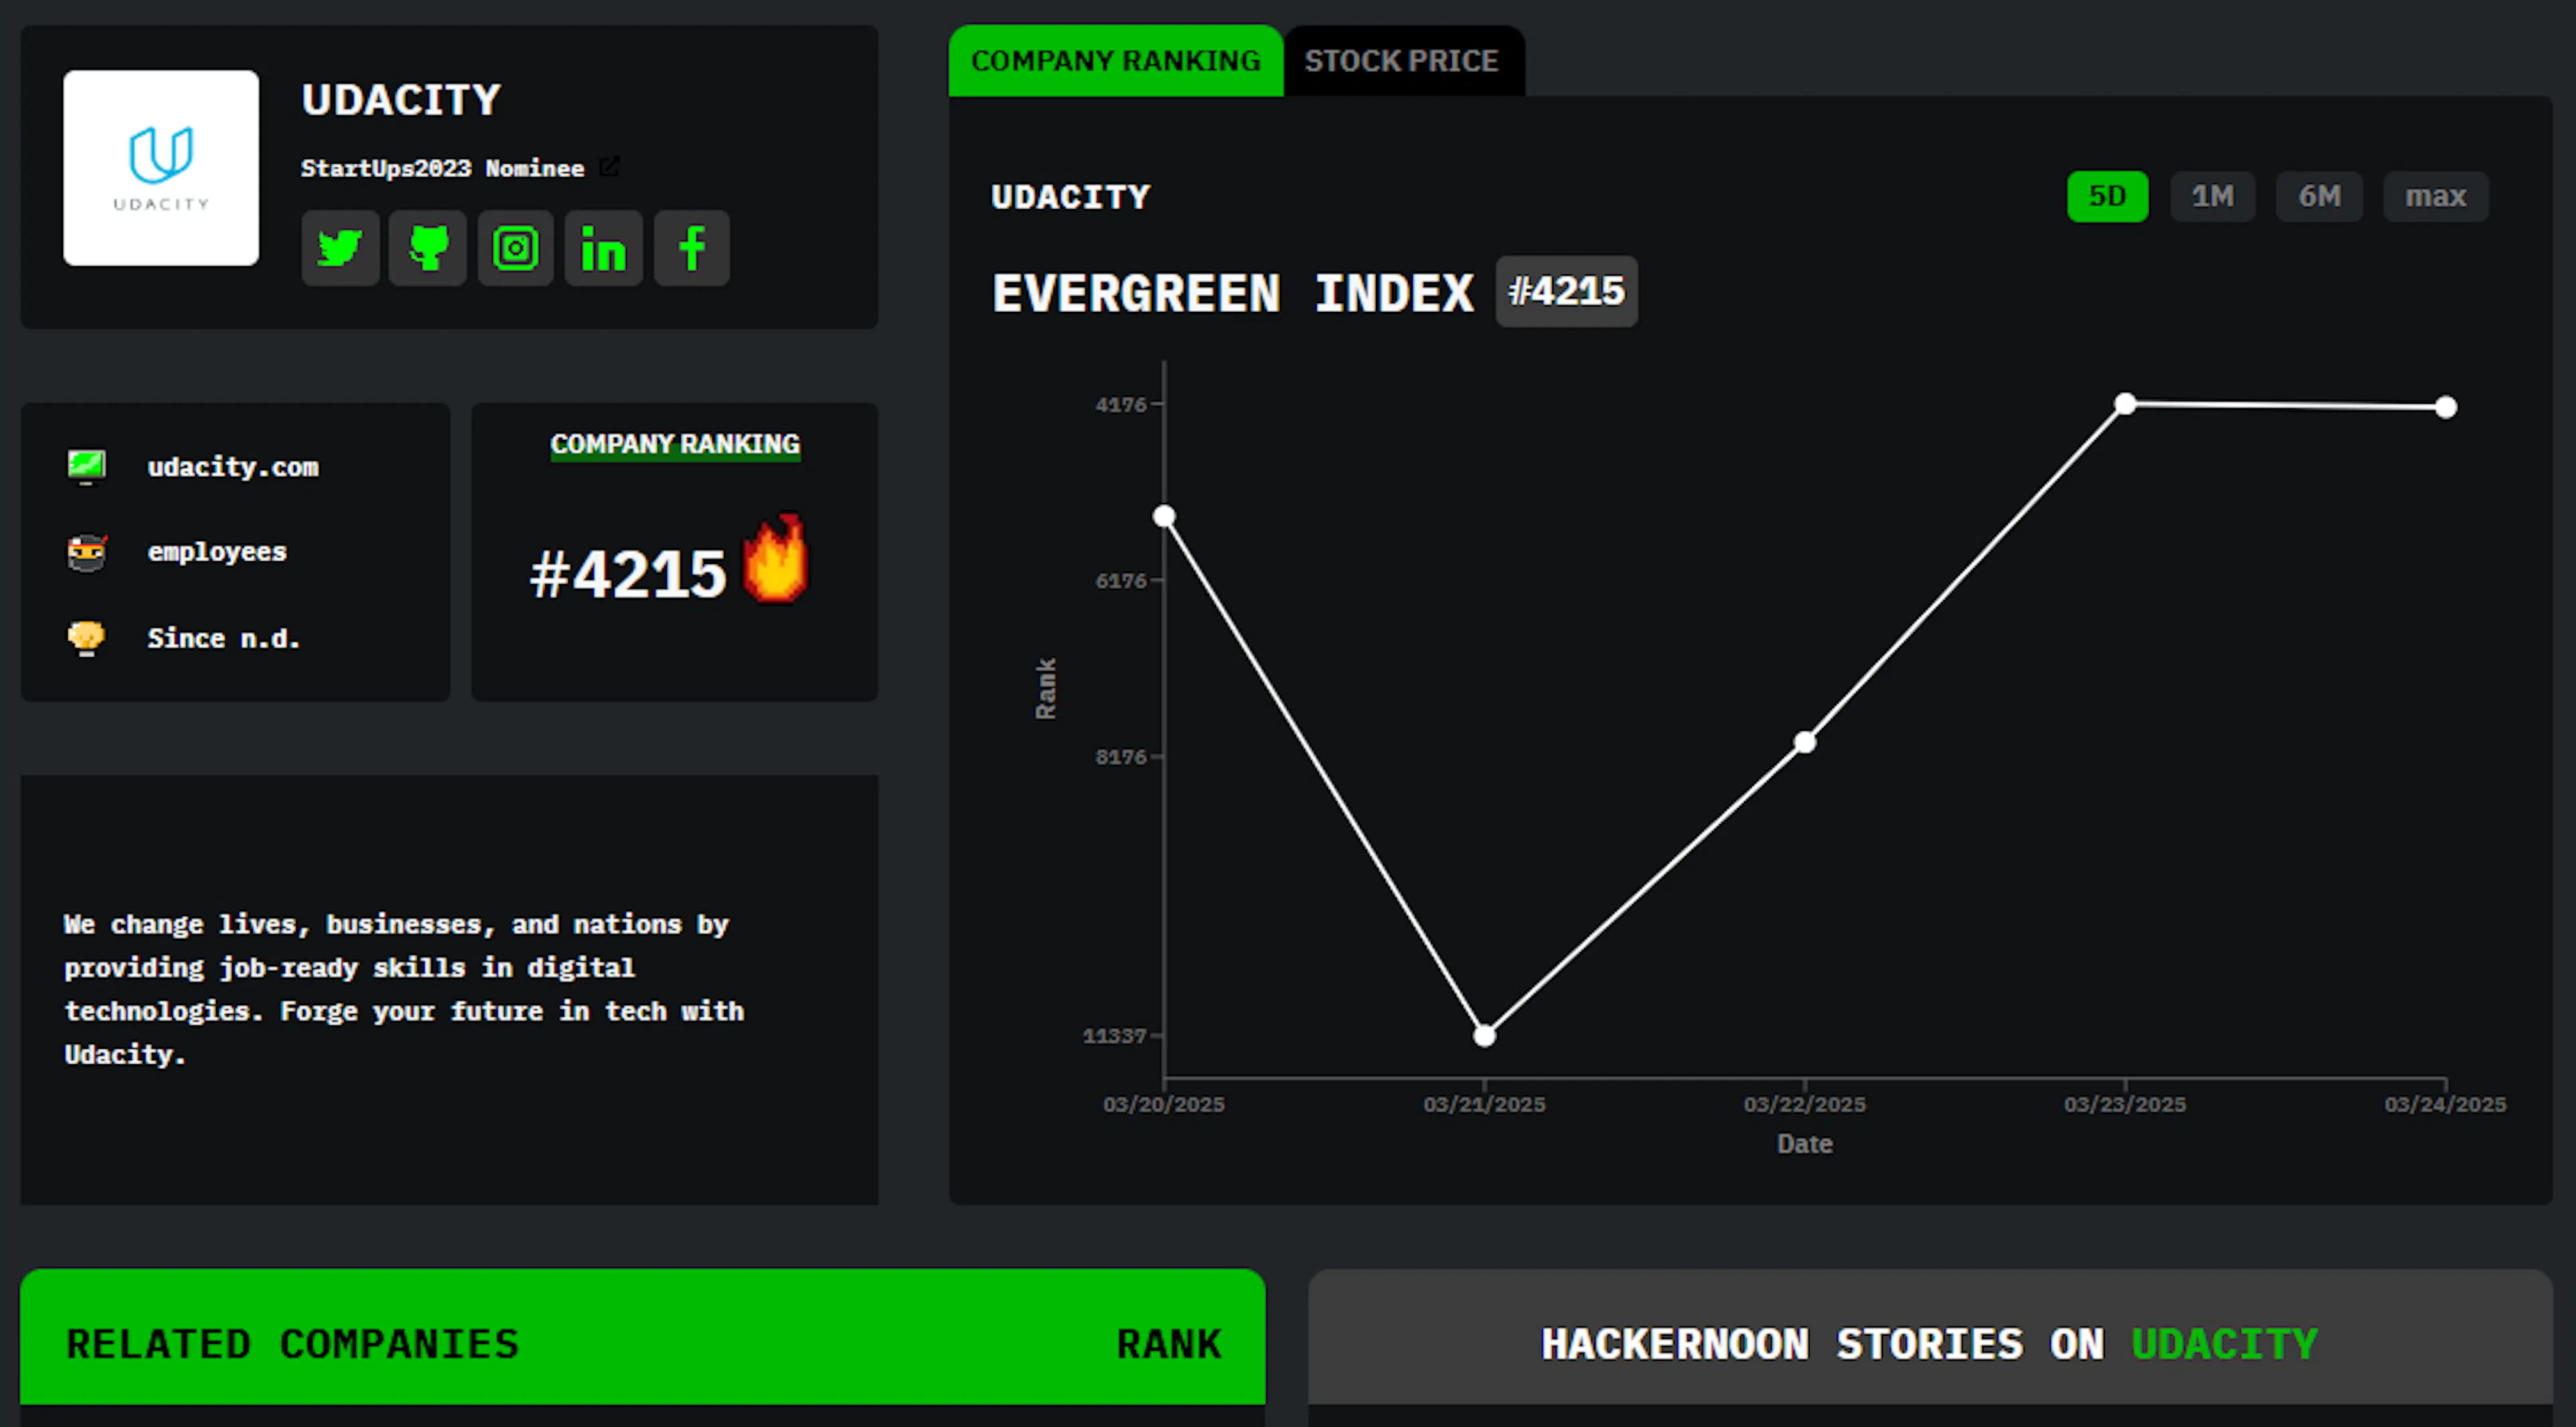Image resolution: width=2576 pixels, height=1427 pixels.
Task: Open Udacity's Twitter profile icon
Action: point(340,248)
